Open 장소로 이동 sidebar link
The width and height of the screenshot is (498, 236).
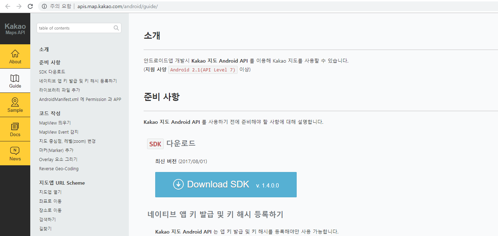click(x=50, y=210)
